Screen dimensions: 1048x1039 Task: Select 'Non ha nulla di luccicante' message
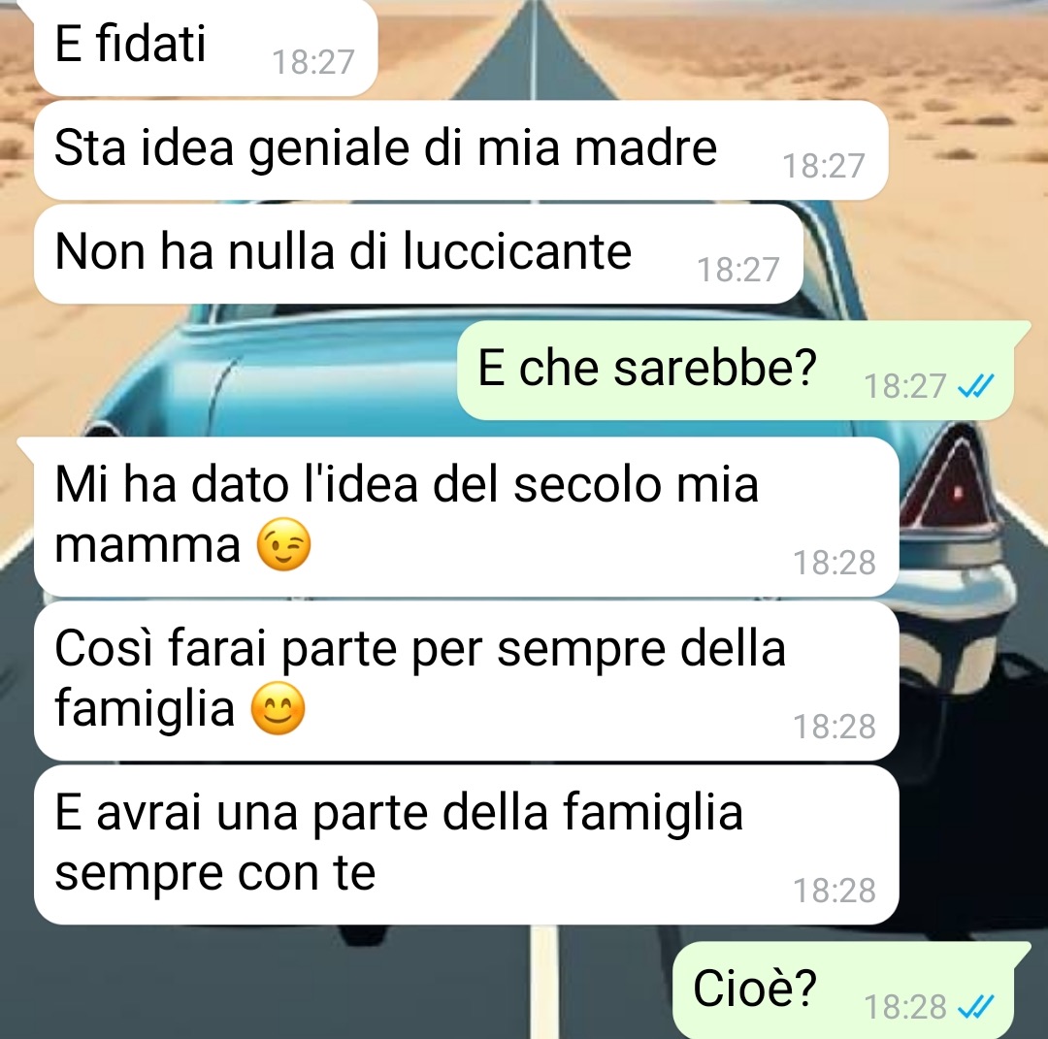tap(418, 254)
